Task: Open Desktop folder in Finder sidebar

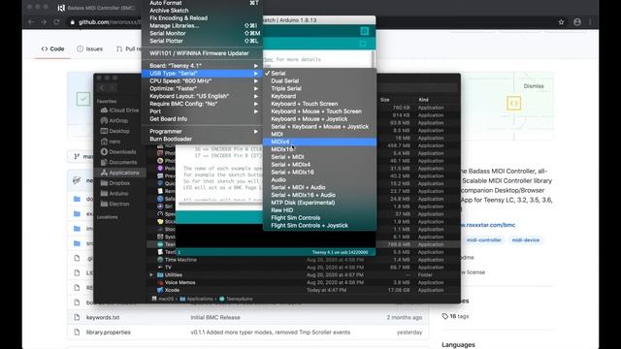Action: pos(114,131)
